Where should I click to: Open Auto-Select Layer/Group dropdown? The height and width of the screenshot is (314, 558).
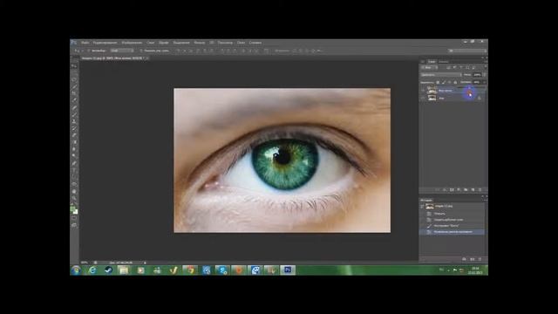click(x=122, y=51)
